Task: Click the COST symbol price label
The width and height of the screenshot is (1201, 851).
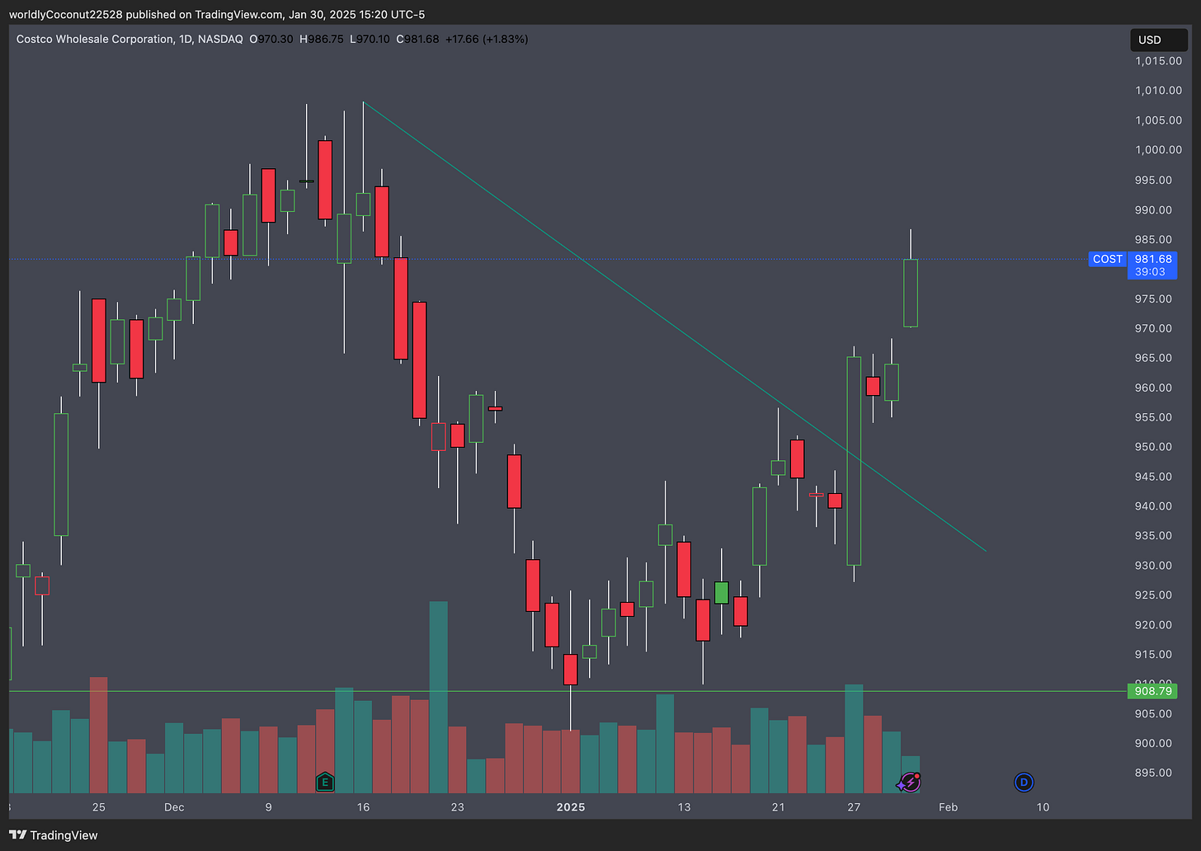Action: click(x=1107, y=259)
